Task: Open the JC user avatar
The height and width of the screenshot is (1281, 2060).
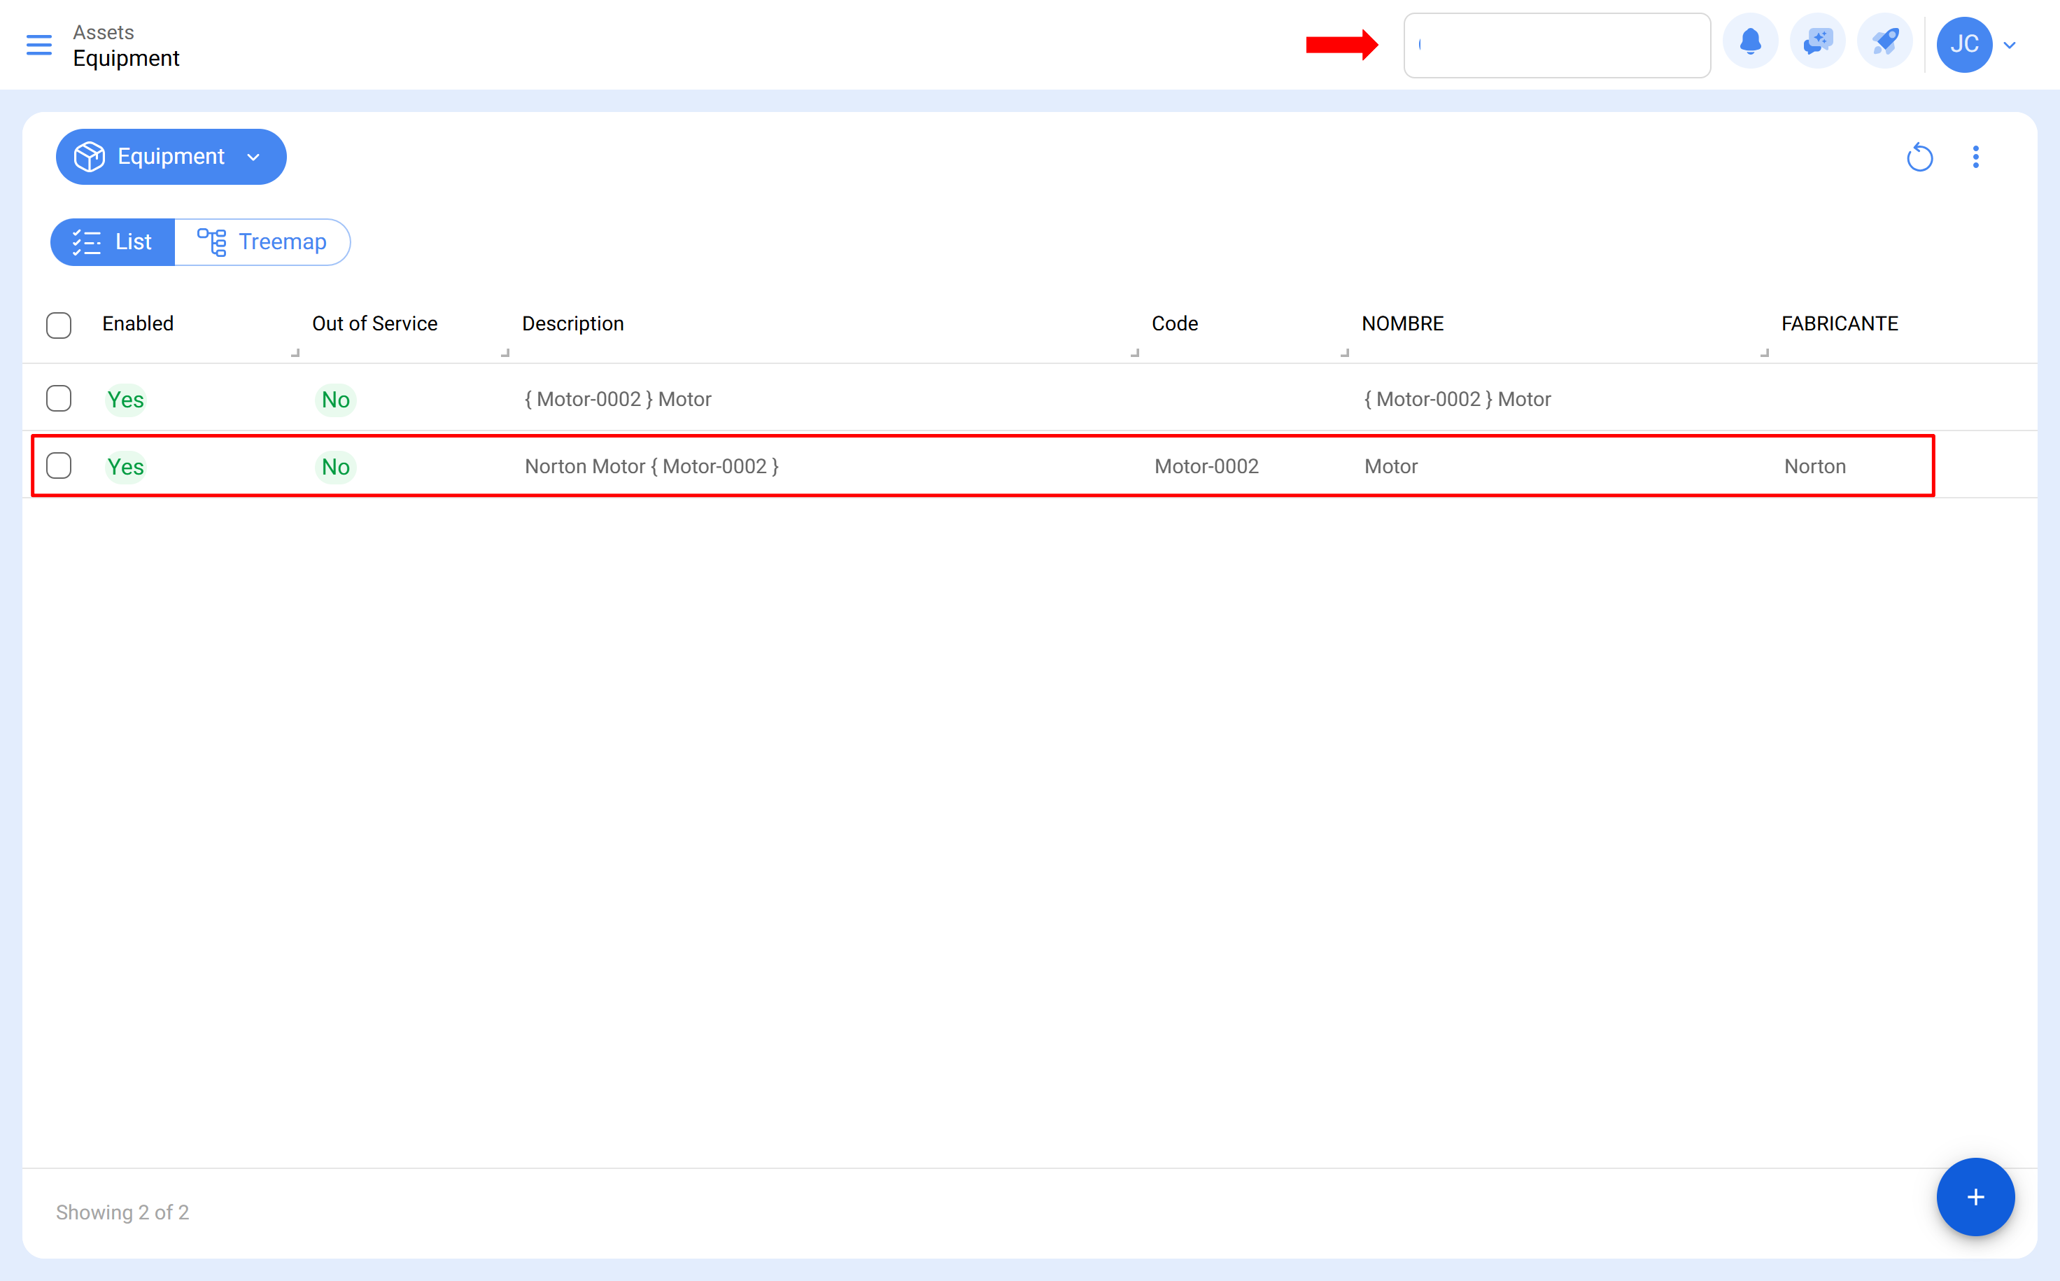Action: [x=1965, y=45]
